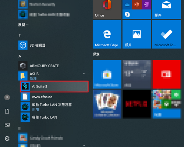The image size is (184, 147).
Task: Click the # letter group header
Action: (x=20, y=36)
